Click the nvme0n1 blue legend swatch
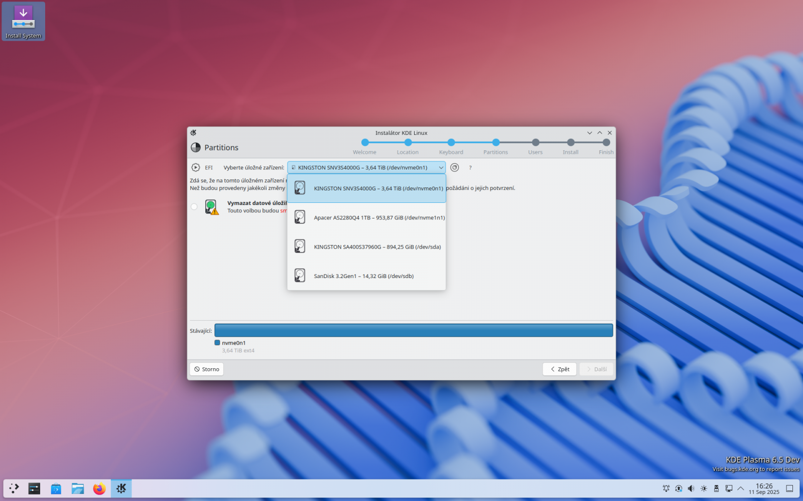 [x=217, y=343]
